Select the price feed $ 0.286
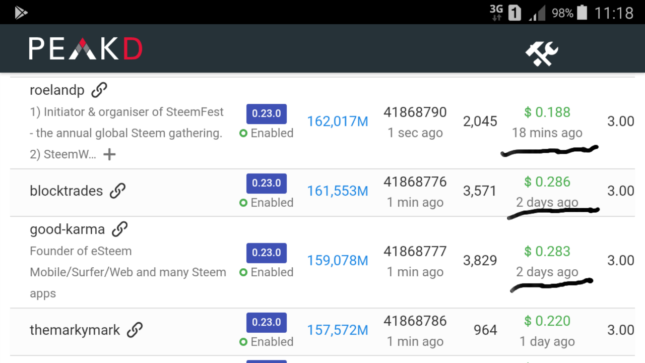This screenshot has height=363, width=645. pos(547,181)
